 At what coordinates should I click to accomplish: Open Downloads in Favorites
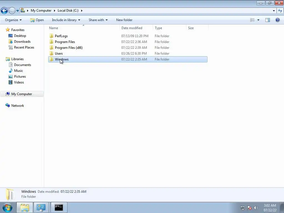(x=22, y=42)
